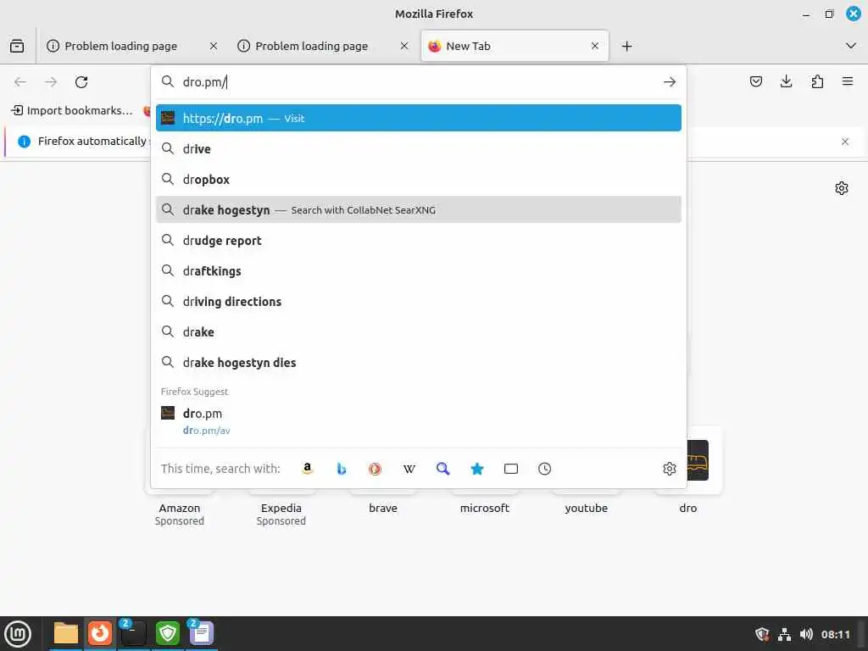Choose the drake suggestion

pos(419,332)
